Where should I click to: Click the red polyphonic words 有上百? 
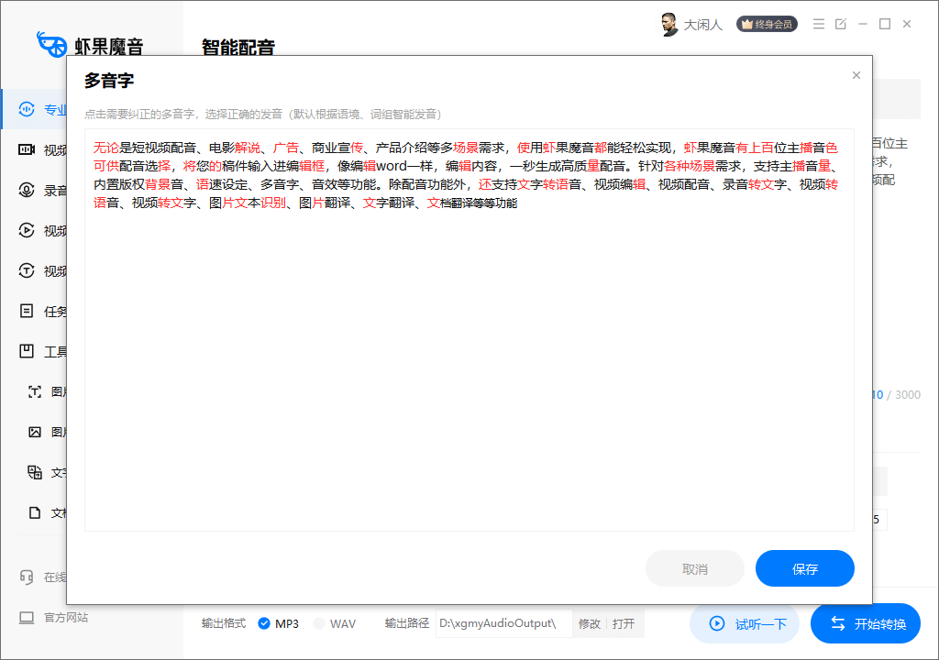755,148
